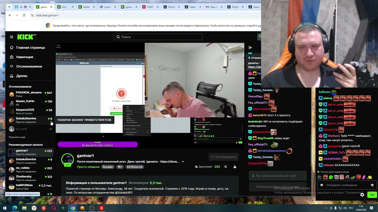Select the Просто общение category link
The width and height of the screenshot is (378, 212).
tap(88, 167)
